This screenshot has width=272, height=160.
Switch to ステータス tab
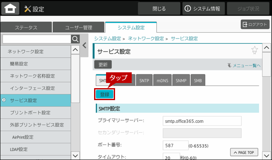click(x=26, y=27)
